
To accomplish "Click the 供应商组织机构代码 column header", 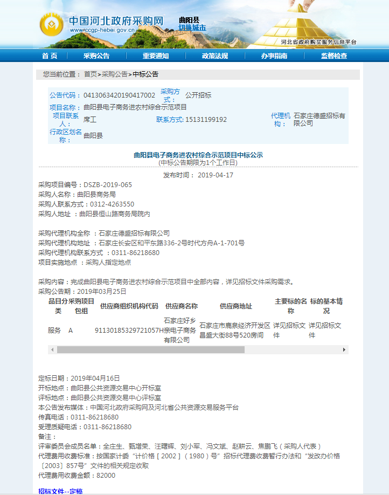I will pos(129,306).
